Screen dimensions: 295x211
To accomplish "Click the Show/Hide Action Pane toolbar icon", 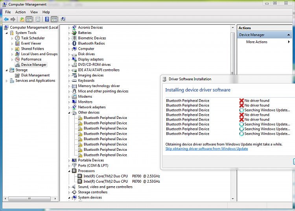I will pyautogui.click(x=54, y=19).
